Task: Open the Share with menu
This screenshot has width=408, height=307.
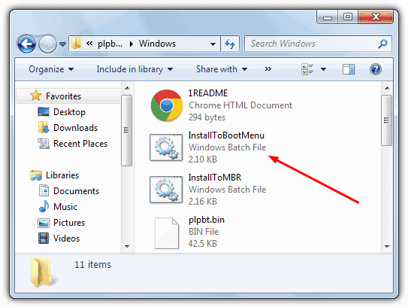Action: (x=222, y=69)
